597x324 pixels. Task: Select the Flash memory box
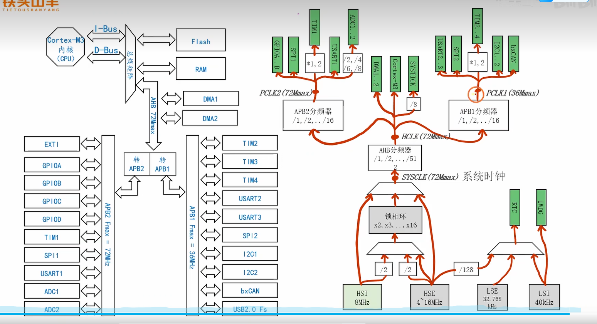(x=201, y=40)
